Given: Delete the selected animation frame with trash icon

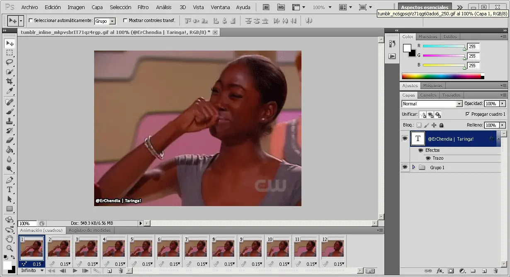Looking at the screenshot, I should pyautogui.click(x=121, y=271).
